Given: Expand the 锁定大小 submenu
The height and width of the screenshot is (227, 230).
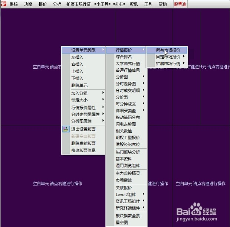Looking at the screenshot, I should pyautogui.click(x=83, y=100).
